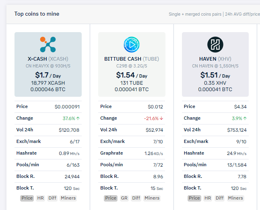Select GR tab under BitTube Cash card

click(124, 198)
